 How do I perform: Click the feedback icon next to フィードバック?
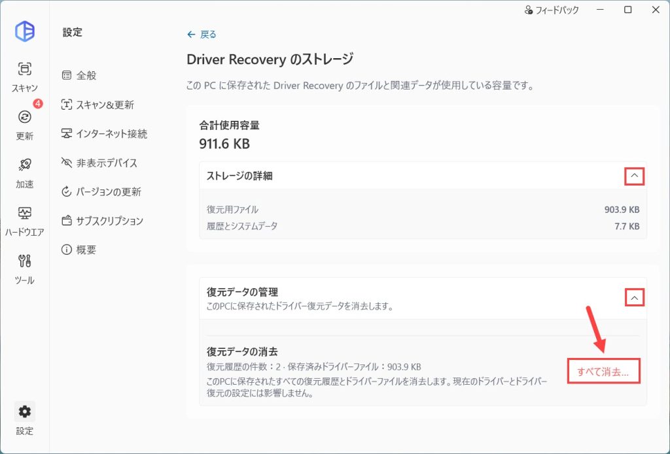(x=529, y=10)
